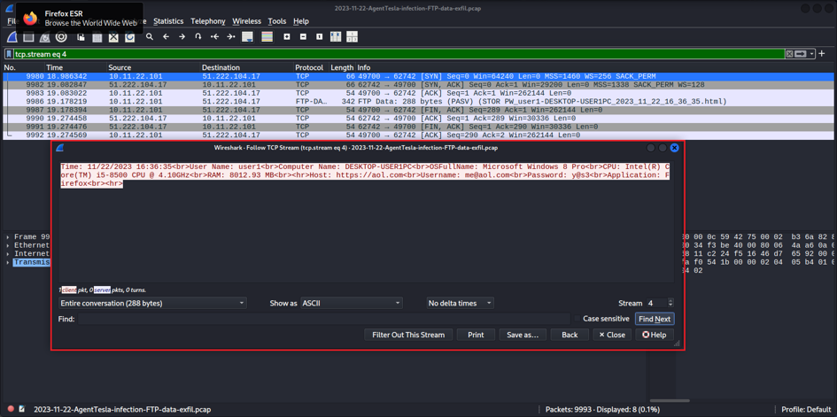Click the go to specified packet icon
This screenshot has height=417, width=837.
tap(198, 37)
